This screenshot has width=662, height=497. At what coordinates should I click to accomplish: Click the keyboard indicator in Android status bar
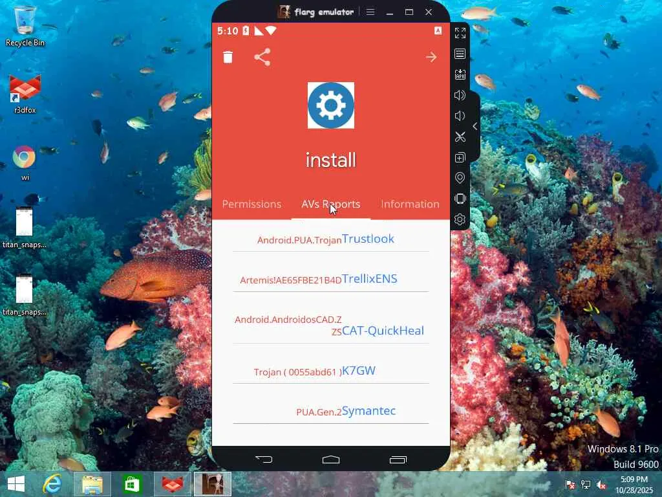coord(438,30)
